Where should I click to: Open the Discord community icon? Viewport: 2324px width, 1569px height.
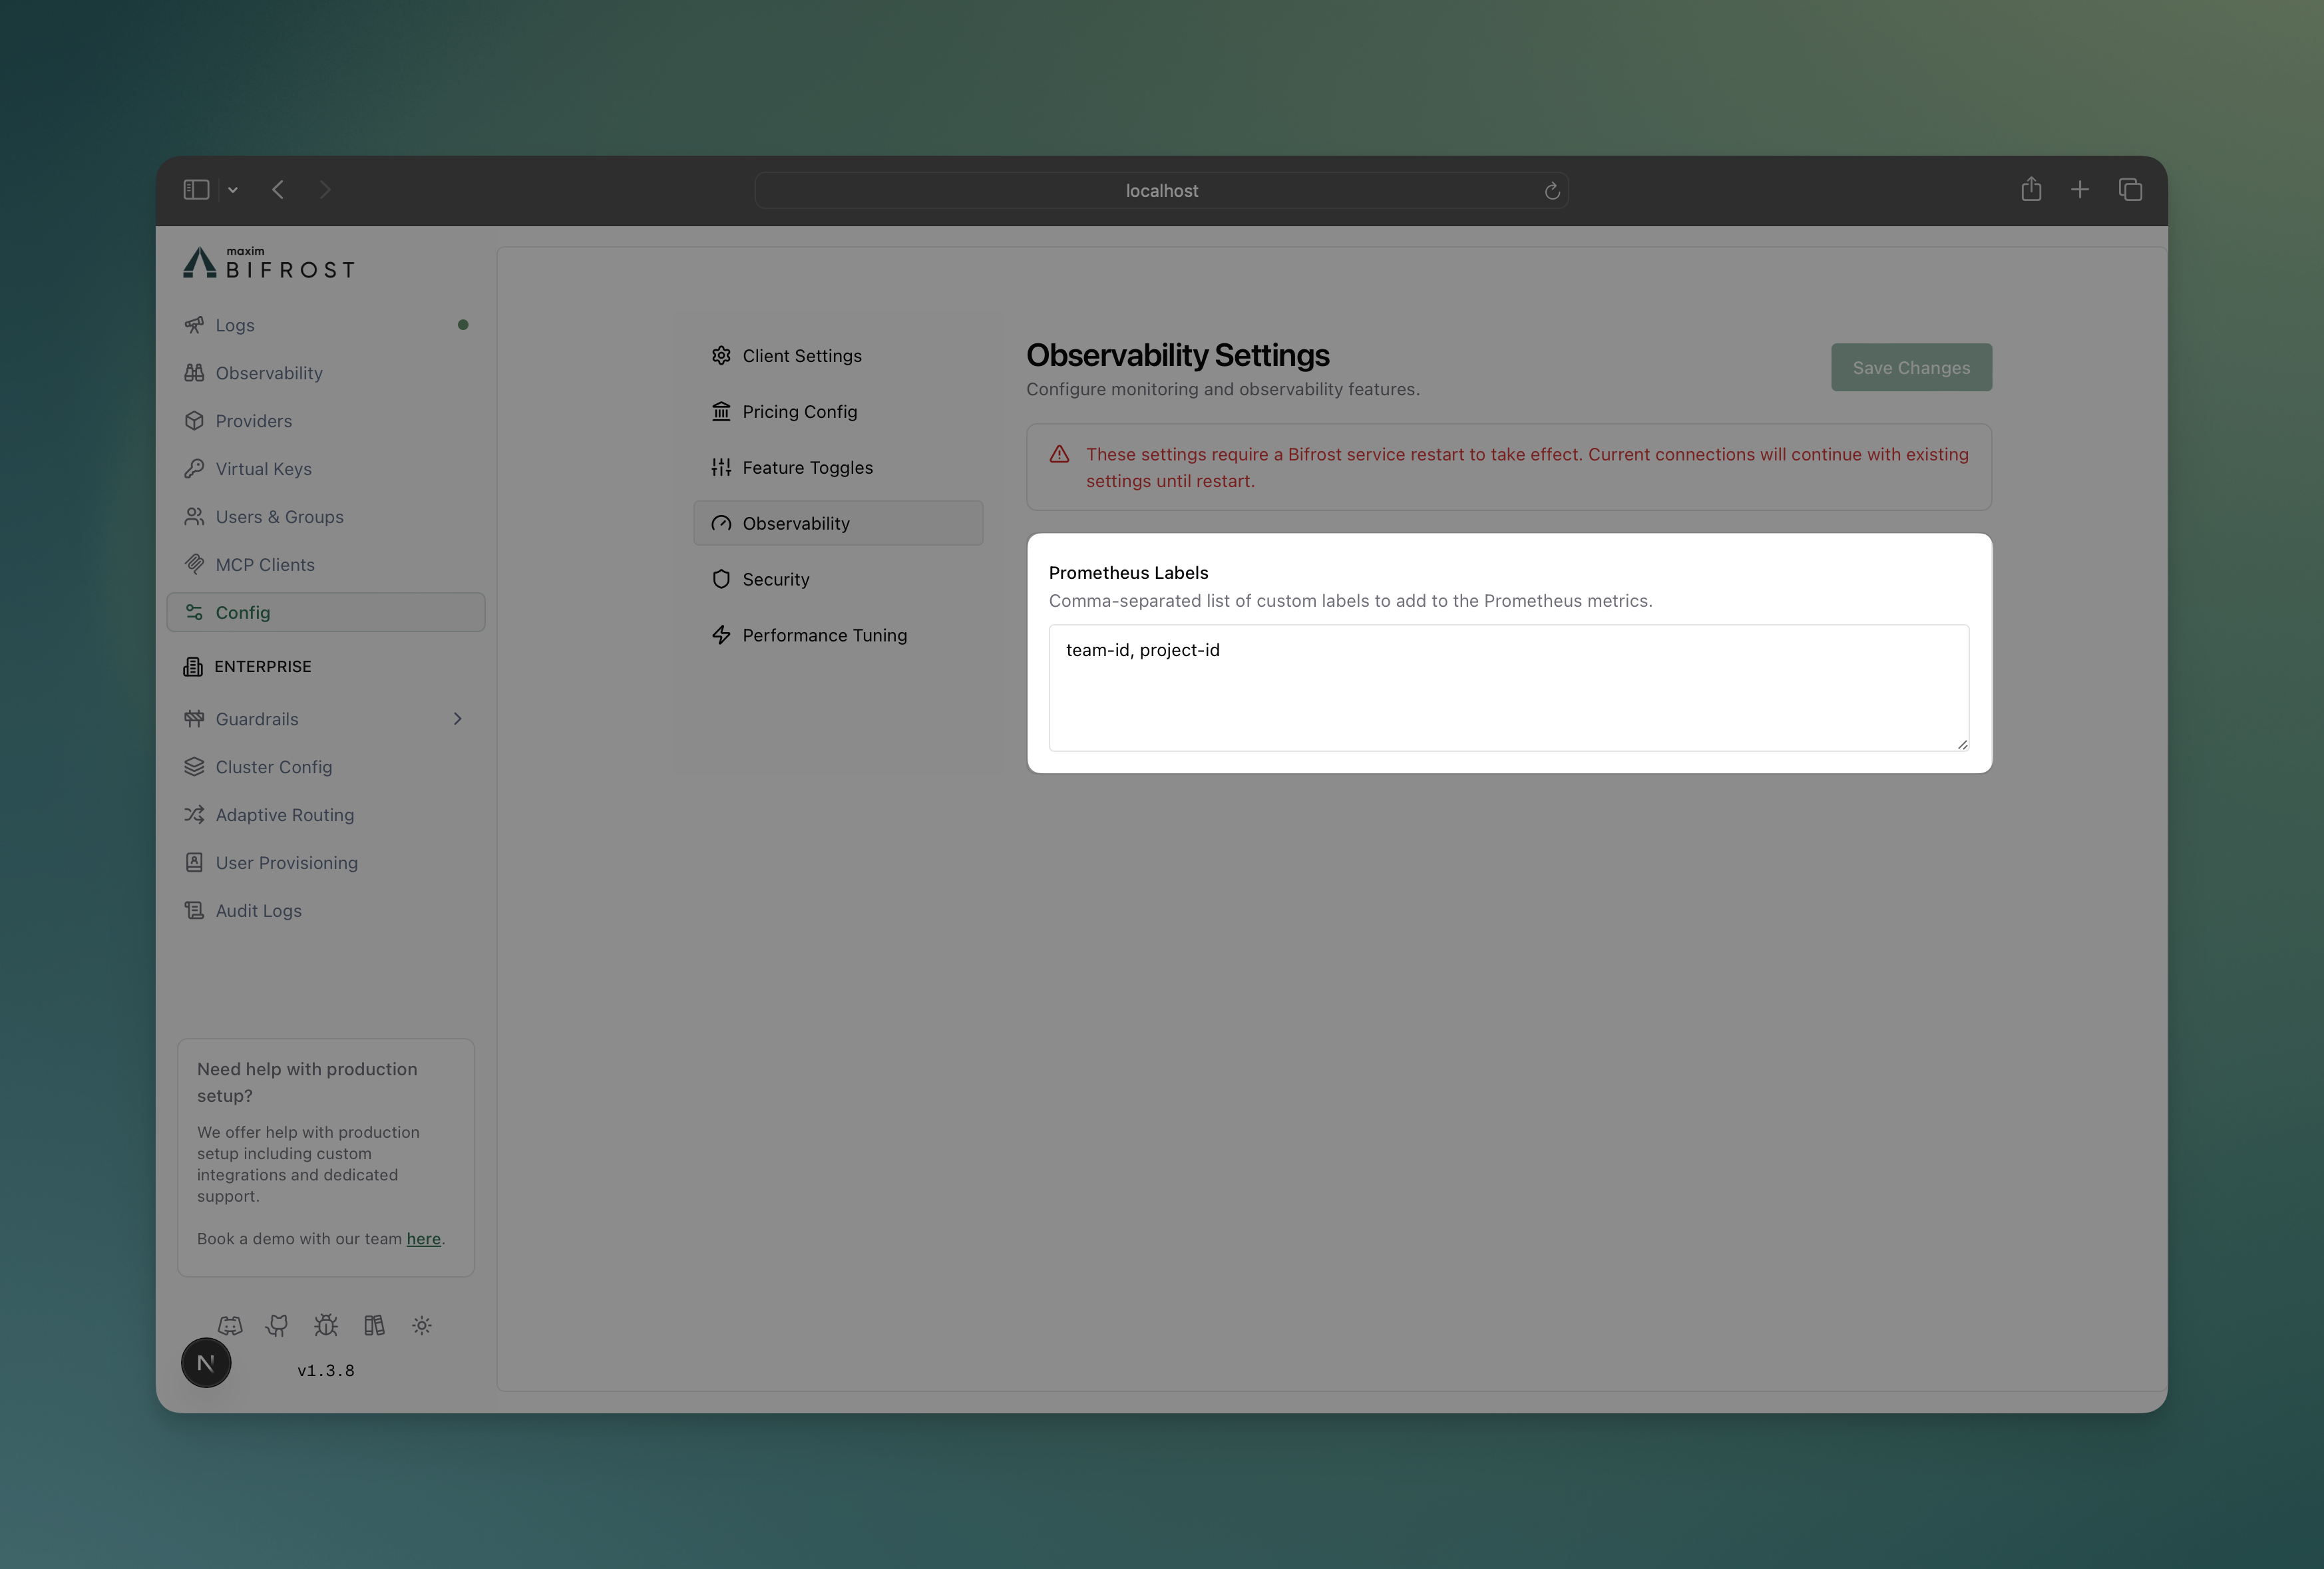[x=230, y=1325]
